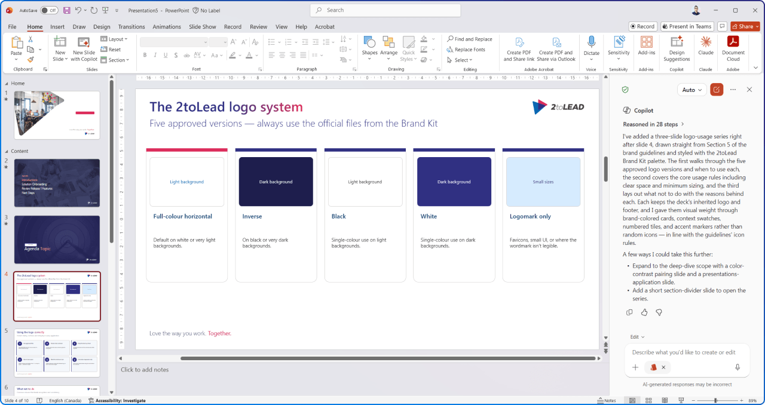Click the Search box in title bar

pos(385,10)
